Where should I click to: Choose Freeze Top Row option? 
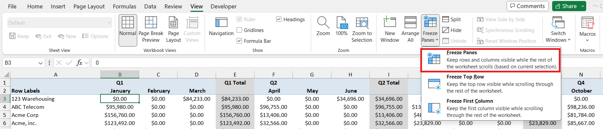(x=491, y=84)
